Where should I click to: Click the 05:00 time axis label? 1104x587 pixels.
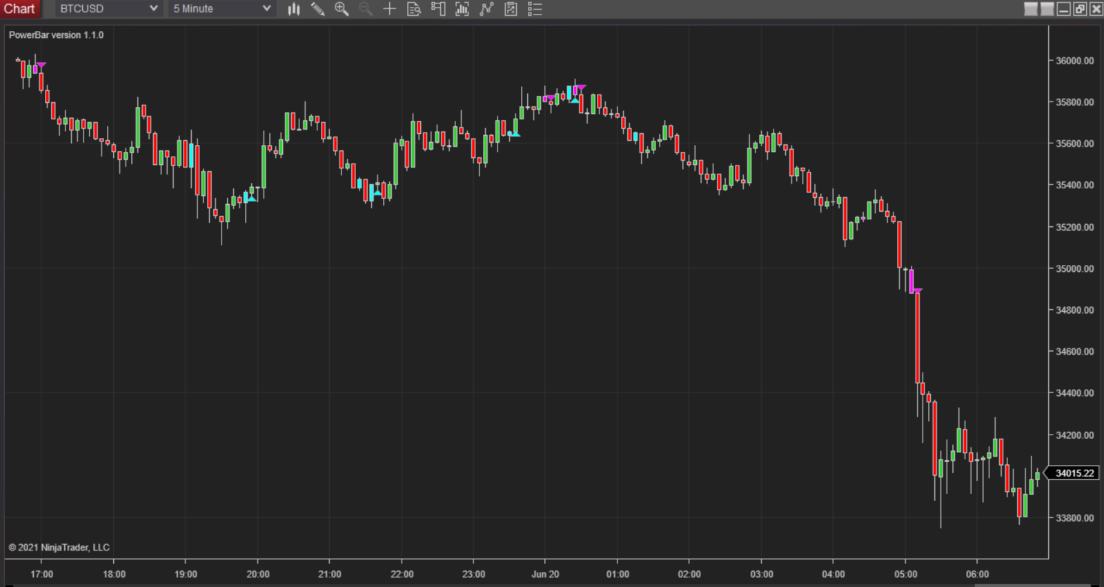(905, 574)
